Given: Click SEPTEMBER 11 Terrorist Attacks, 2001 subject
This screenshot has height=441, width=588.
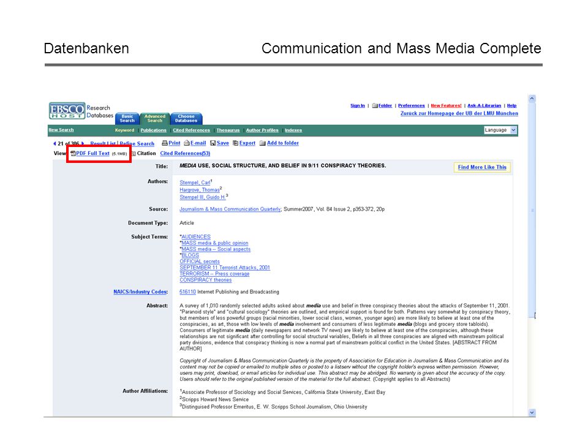Looking at the screenshot, I should click(225, 268).
